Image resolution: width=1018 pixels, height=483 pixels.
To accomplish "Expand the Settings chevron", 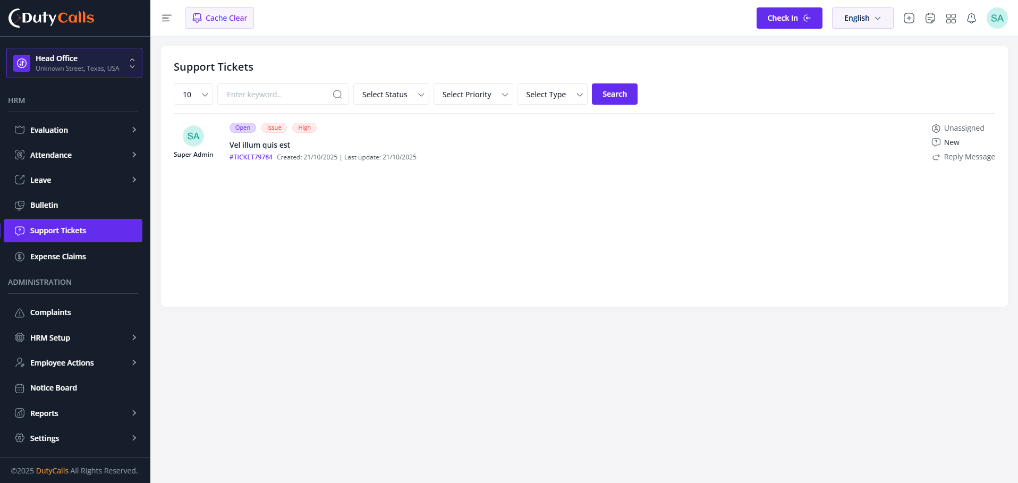I will pyautogui.click(x=134, y=438).
